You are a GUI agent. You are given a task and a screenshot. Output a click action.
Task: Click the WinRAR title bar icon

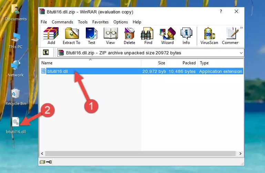pos(42,12)
